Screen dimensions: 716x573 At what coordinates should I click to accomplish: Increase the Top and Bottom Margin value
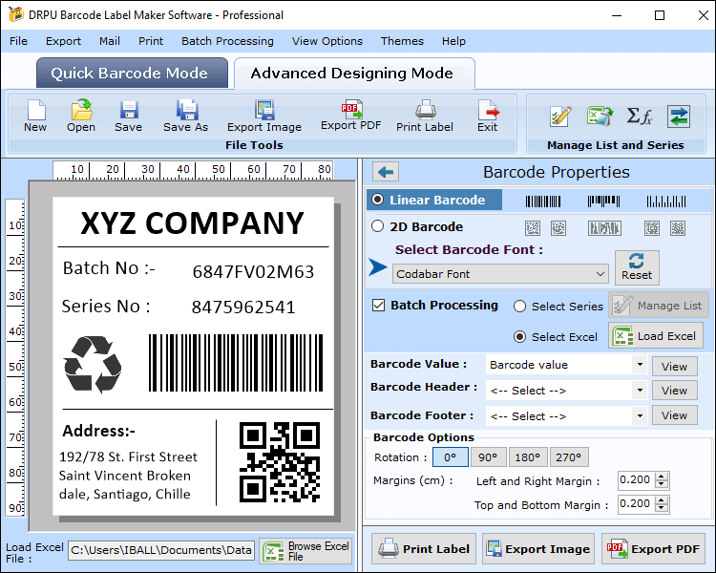click(x=662, y=499)
